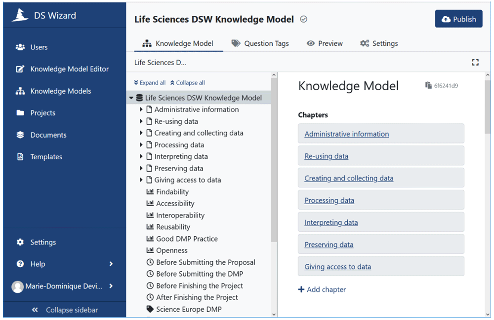Click the Documents layers icon
Viewport: 494px width, 320px height.
[20, 135]
